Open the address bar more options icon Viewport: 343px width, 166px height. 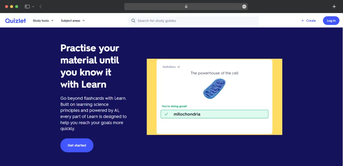pyautogui.click(x=244, y=7)
